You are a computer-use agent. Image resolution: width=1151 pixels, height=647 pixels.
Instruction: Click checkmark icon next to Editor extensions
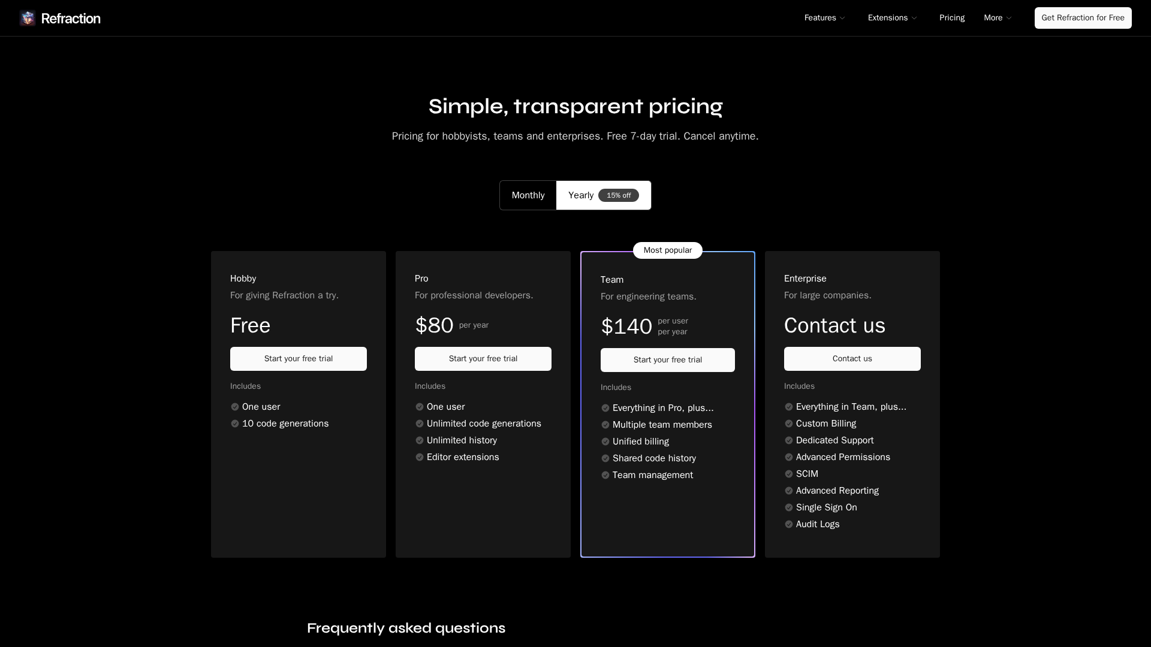point(420,457)
